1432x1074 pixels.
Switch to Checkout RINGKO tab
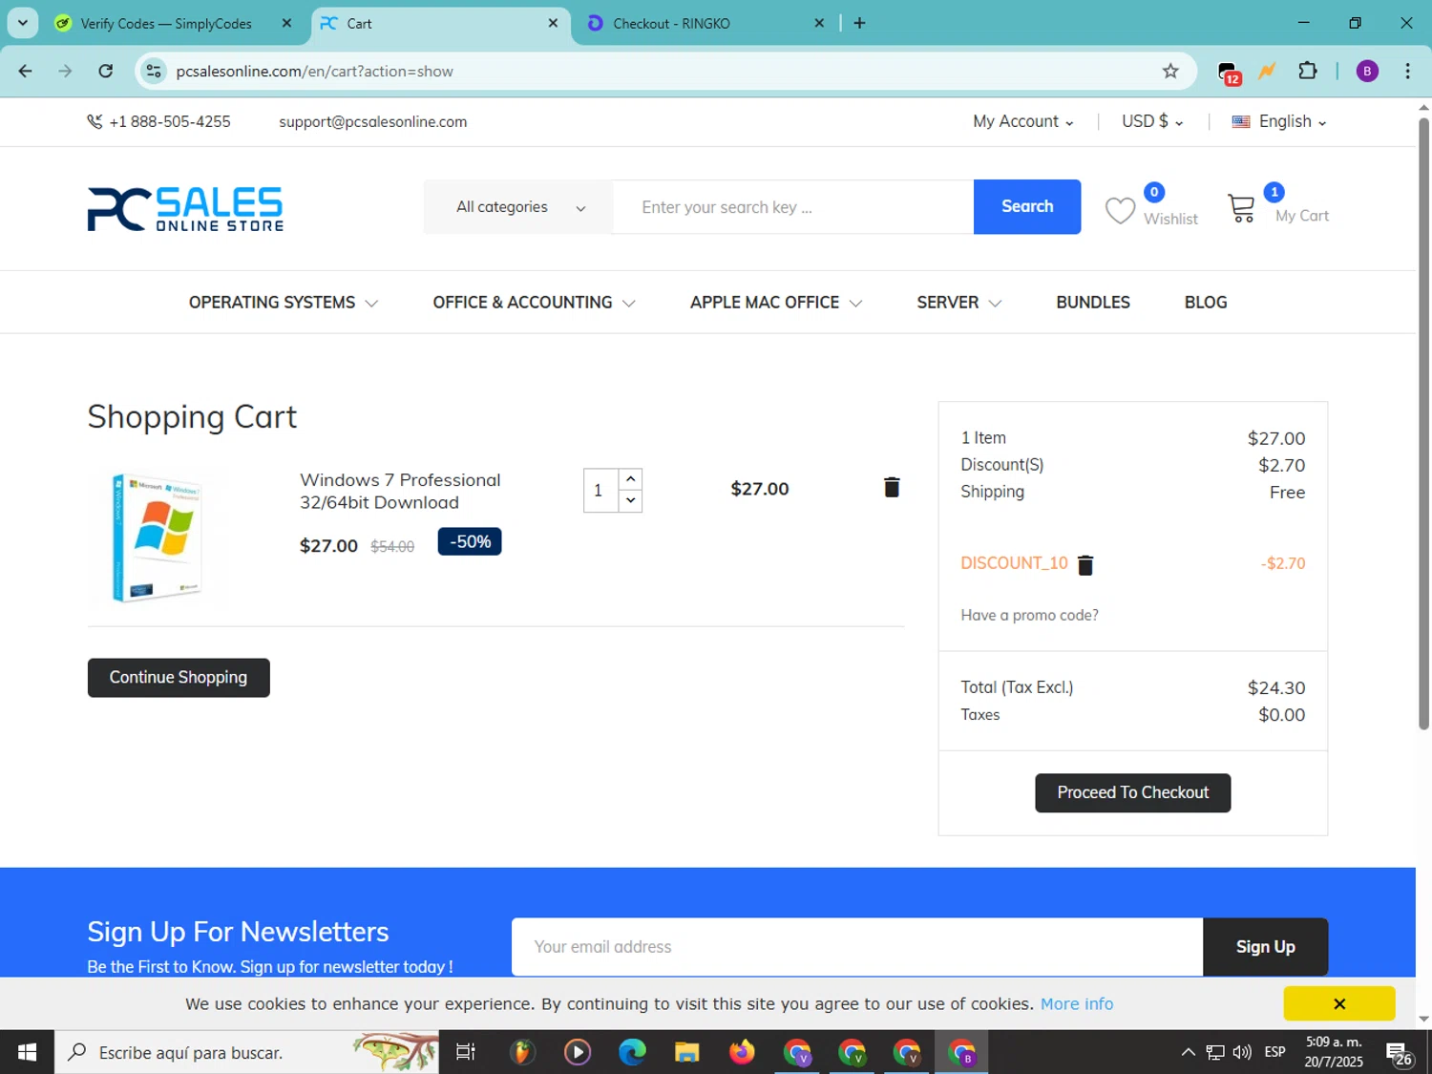671,23
